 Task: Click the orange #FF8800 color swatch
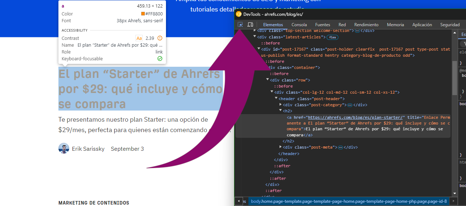pyautogui.click(x=143, y=14)
